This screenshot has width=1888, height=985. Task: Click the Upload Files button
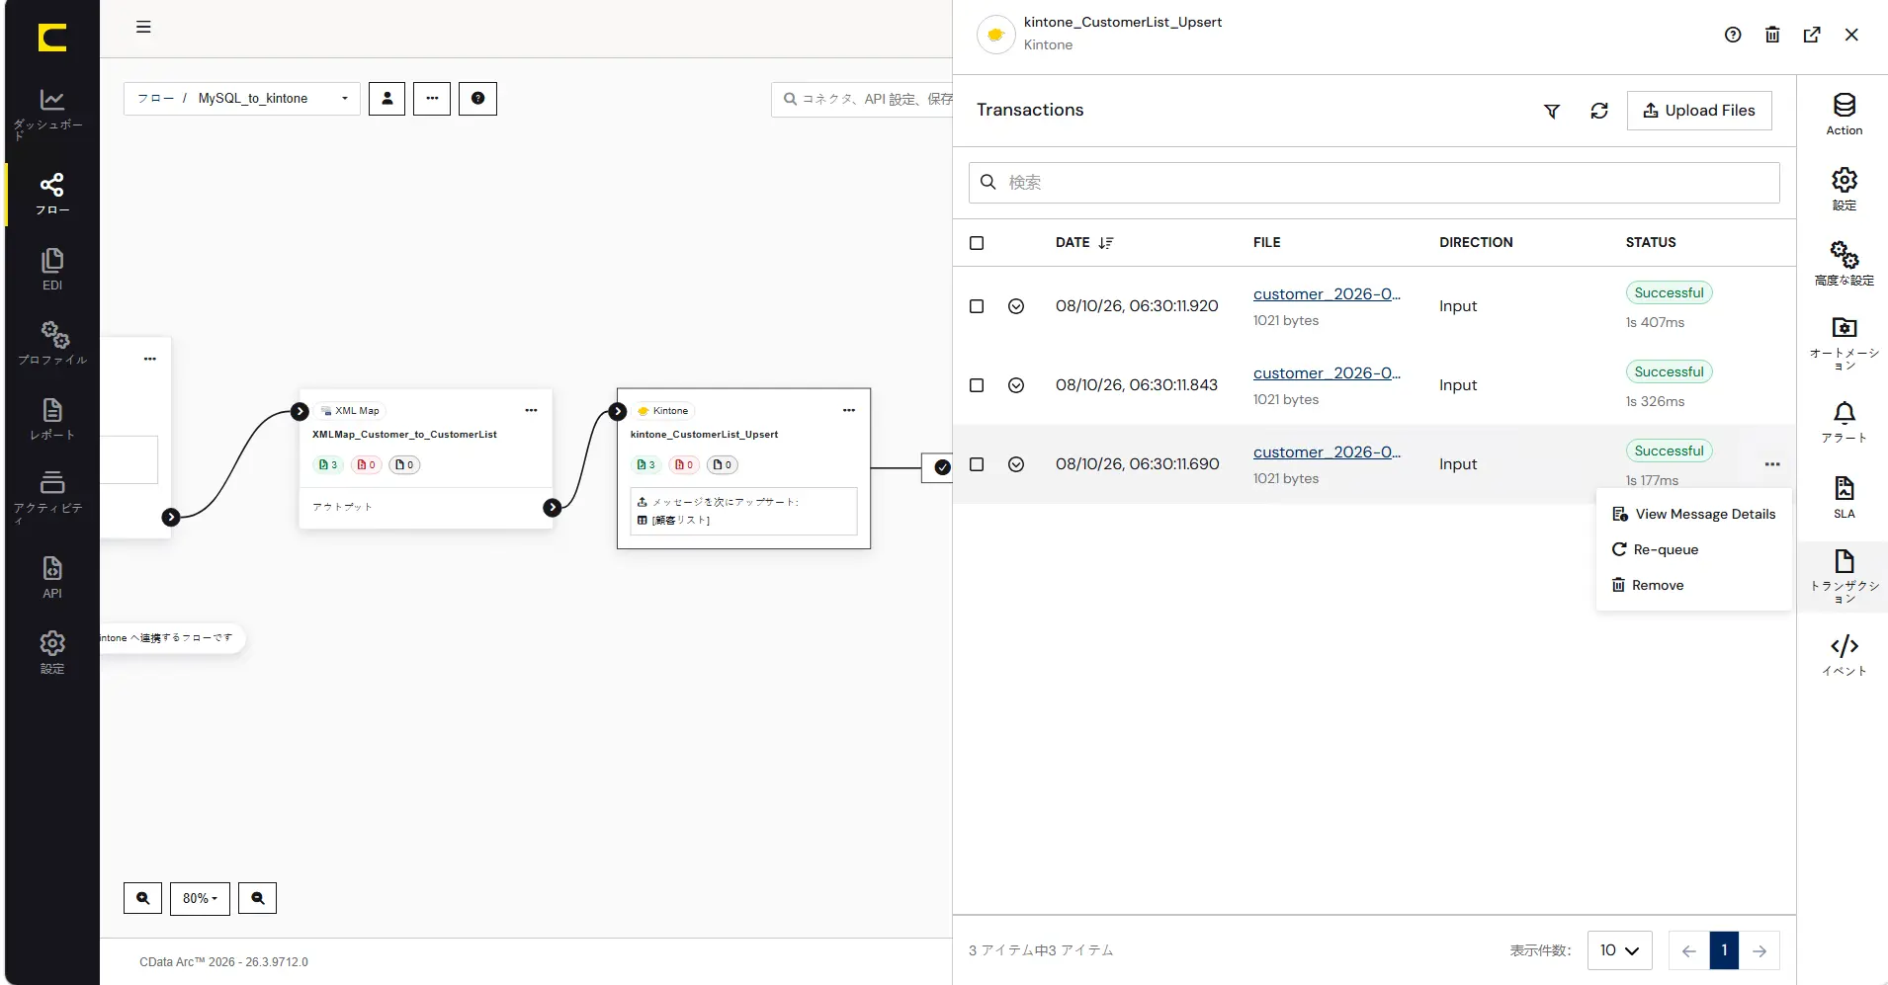(x=1699, y=111)
